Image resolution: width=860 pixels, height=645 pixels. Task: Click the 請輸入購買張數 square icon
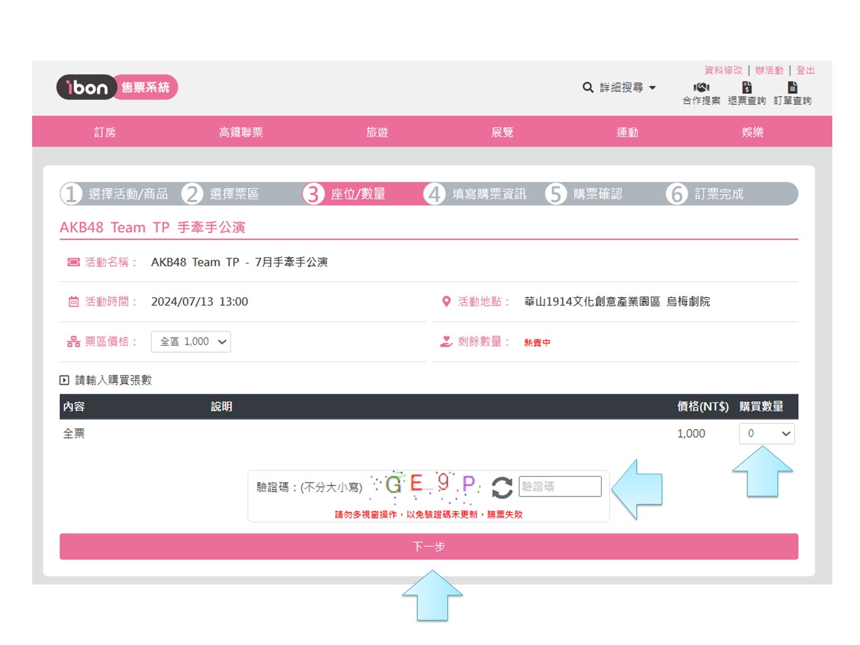[64, 380]
